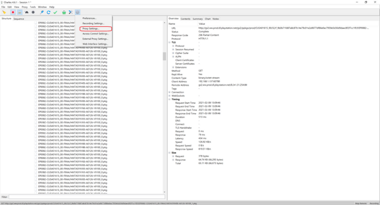The image size is (380, 205).
Task: Select the '206 Partial Content' value
Action: [209, 35]
